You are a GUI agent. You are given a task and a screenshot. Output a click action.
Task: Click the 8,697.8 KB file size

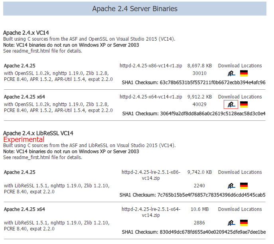tap(199, 66)
